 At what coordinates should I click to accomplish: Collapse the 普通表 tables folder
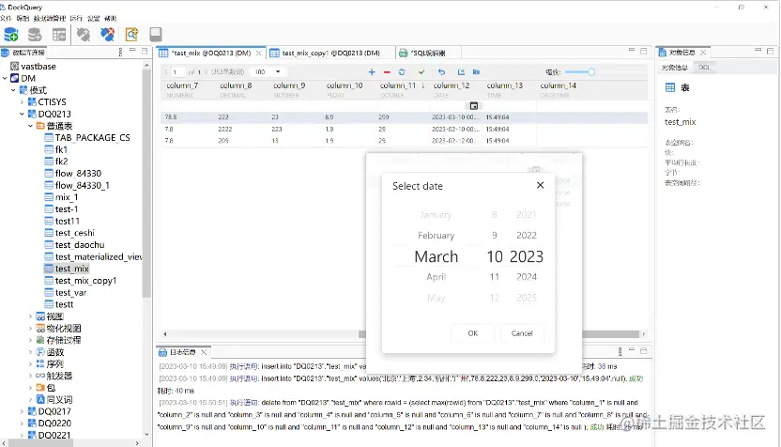(x=30, y=126)
